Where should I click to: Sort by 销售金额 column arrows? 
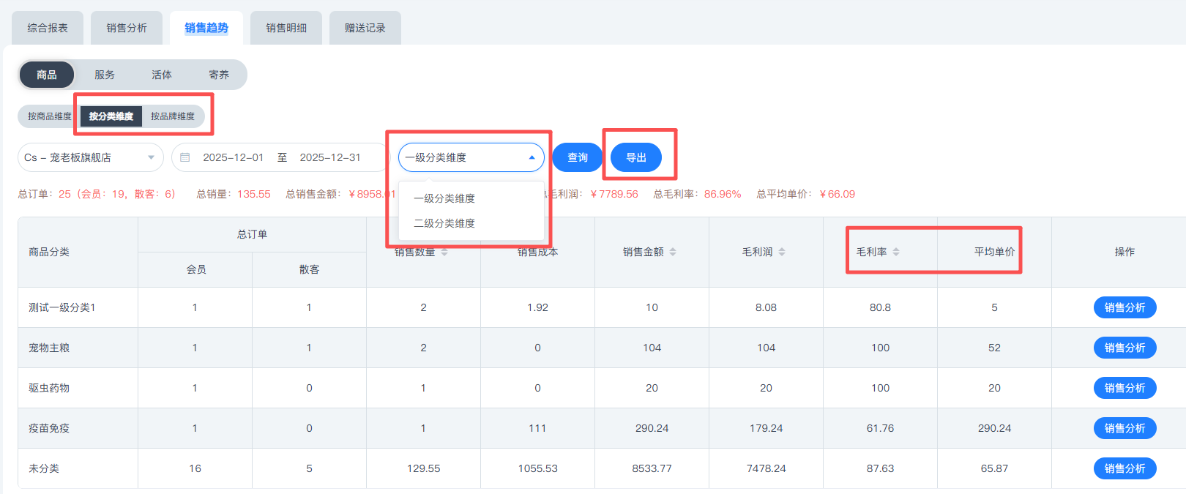[x=673, y=252]
